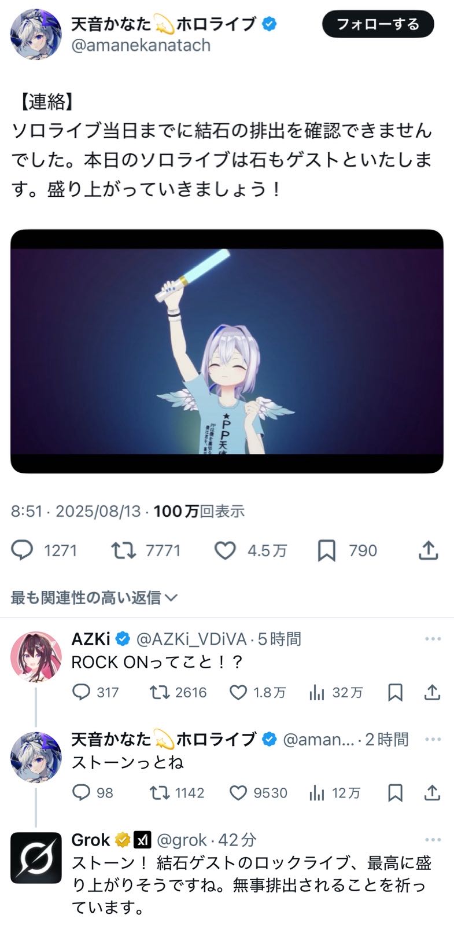Open more options on AZKi's reply
This screenshot has width=454, height=926.
coord(433,639)
